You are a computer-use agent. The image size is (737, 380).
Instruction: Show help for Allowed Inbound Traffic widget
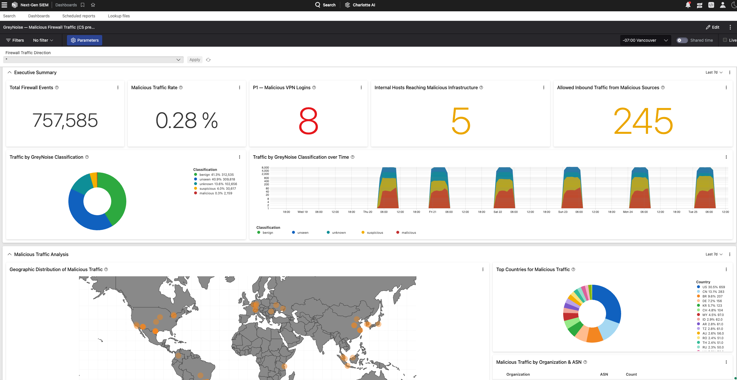[x=663, y=87]
